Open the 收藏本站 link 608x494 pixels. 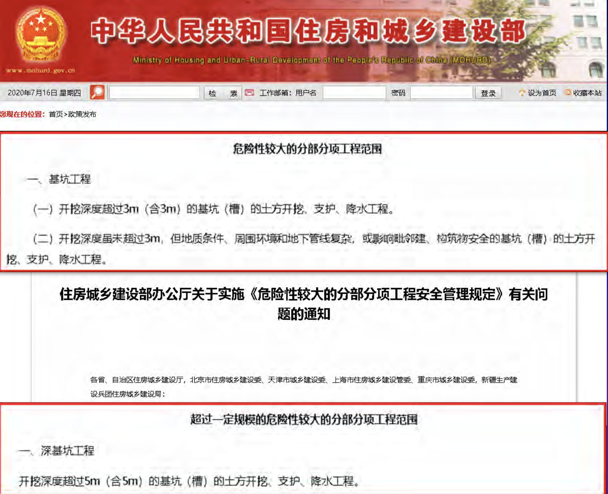coord(587,93)
